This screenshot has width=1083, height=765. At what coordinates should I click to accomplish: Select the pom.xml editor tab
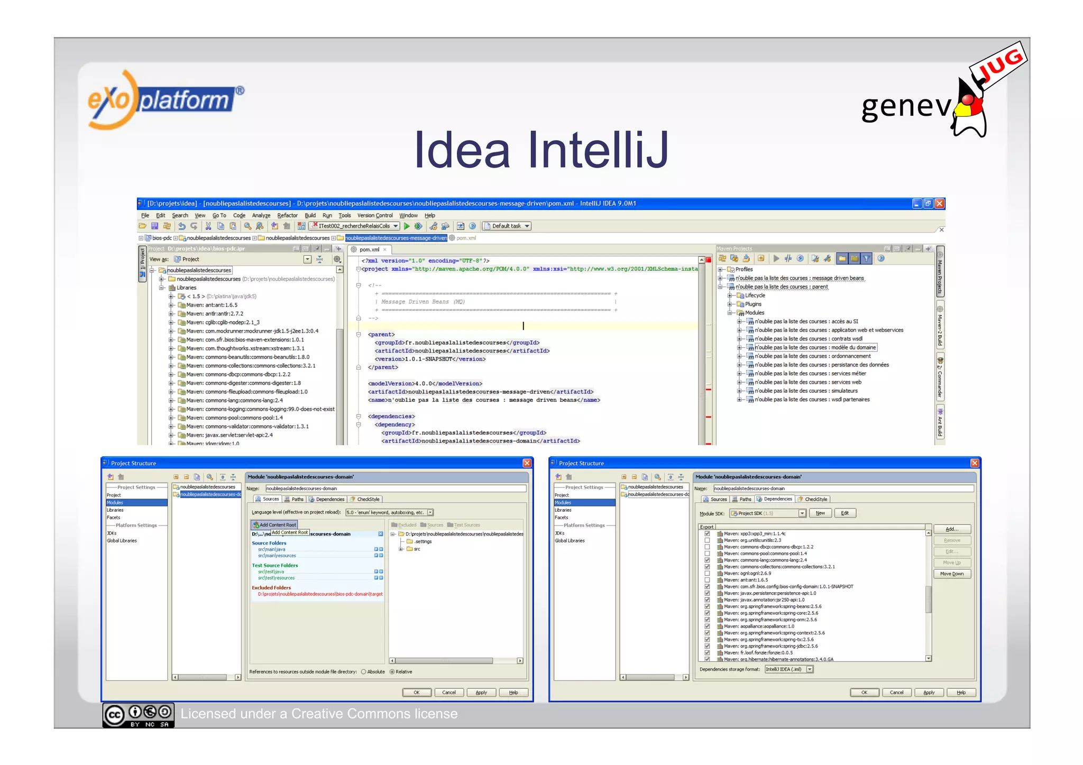click(369, 250)
